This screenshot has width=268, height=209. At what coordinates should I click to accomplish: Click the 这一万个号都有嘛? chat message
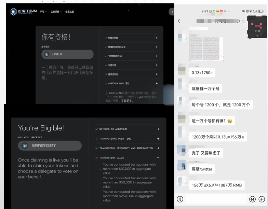212,121
